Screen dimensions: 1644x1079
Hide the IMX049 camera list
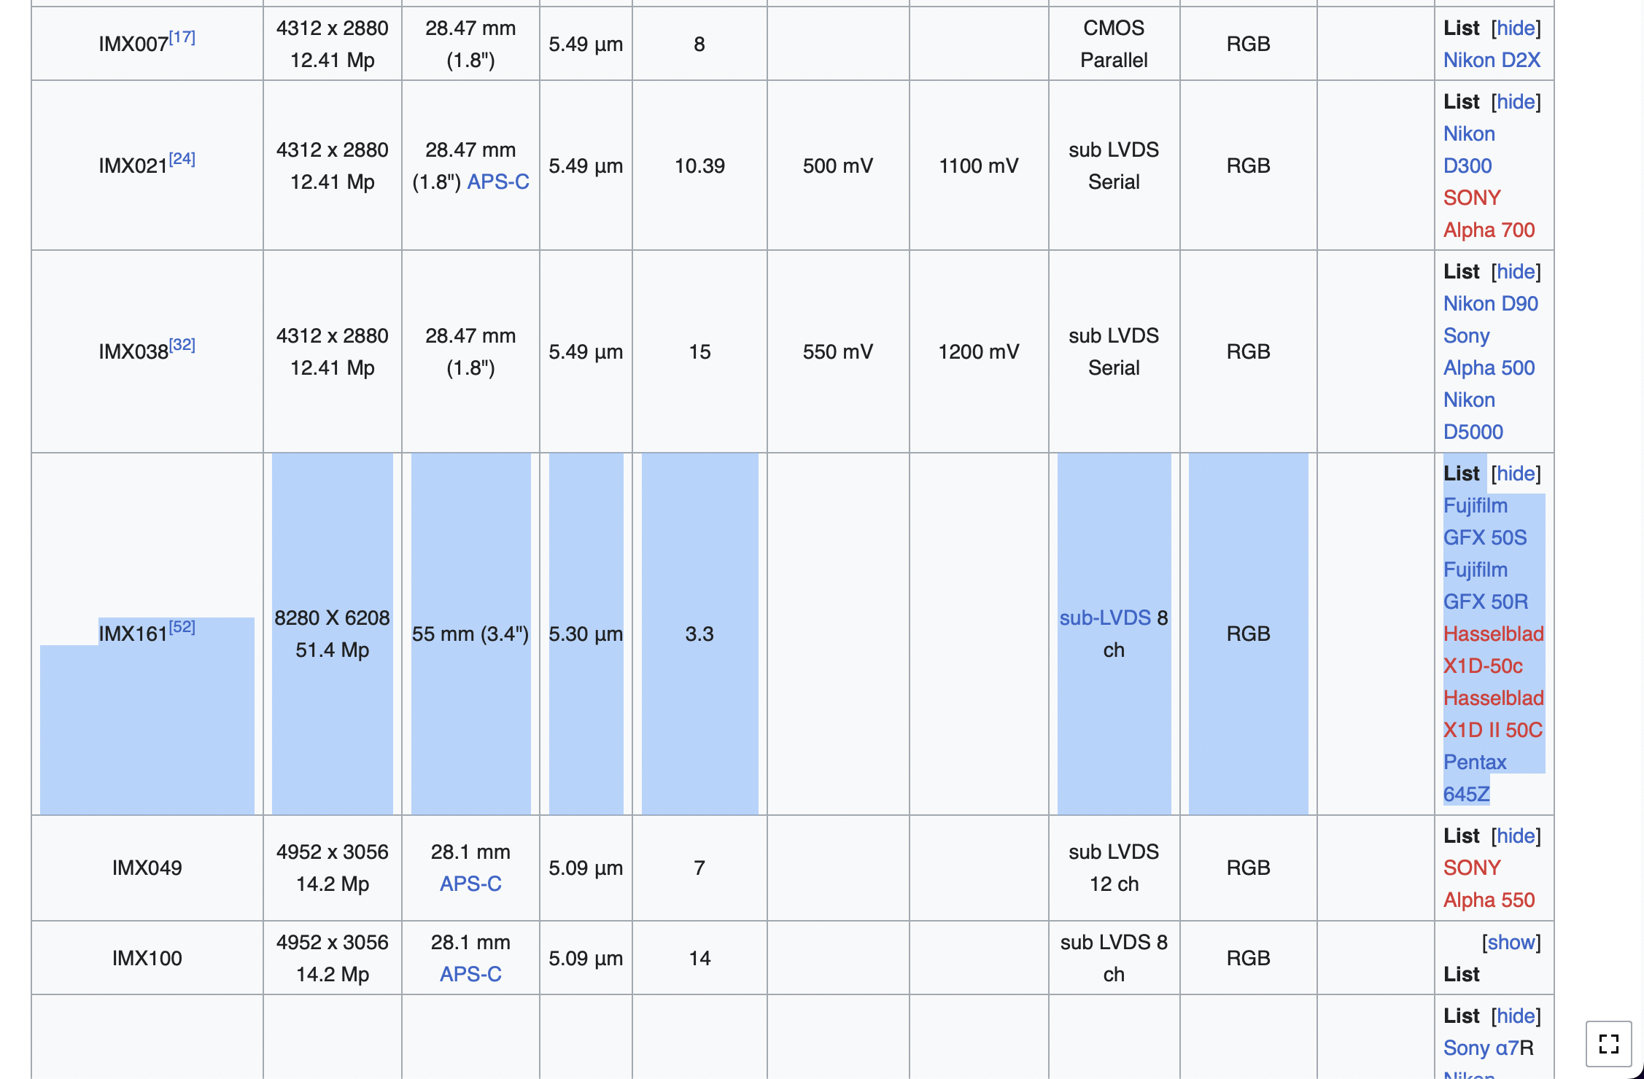pos(1516,836)
